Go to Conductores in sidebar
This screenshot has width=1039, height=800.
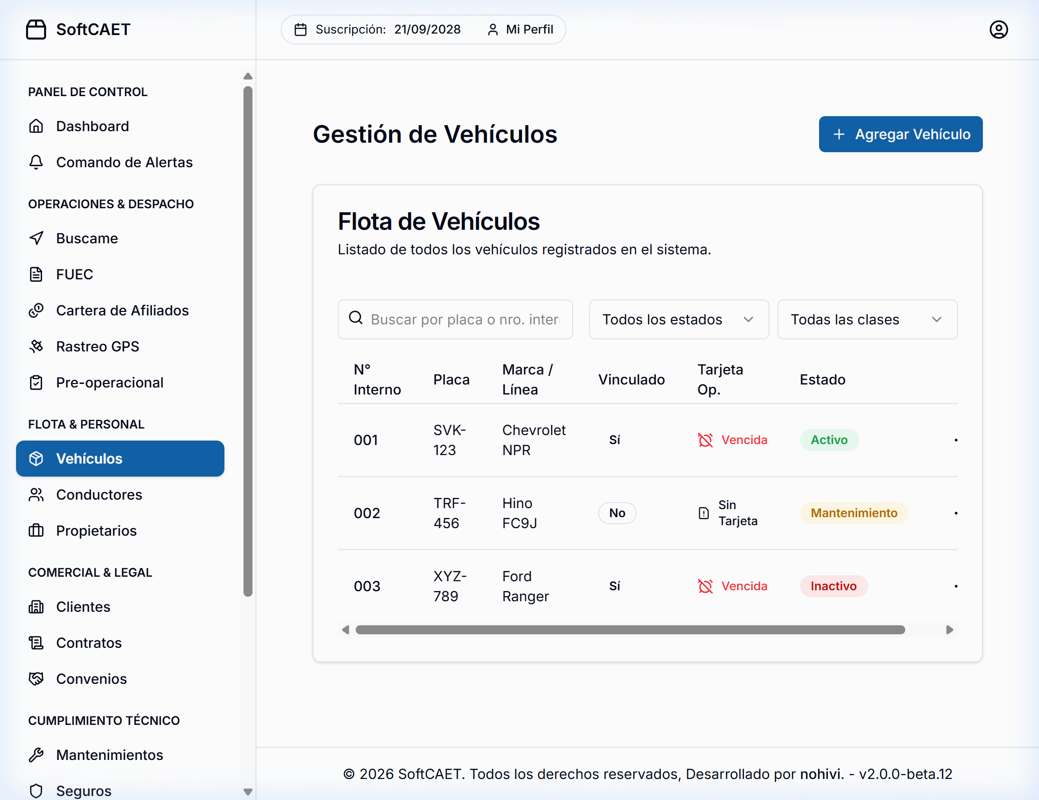(x=99, y=495)
